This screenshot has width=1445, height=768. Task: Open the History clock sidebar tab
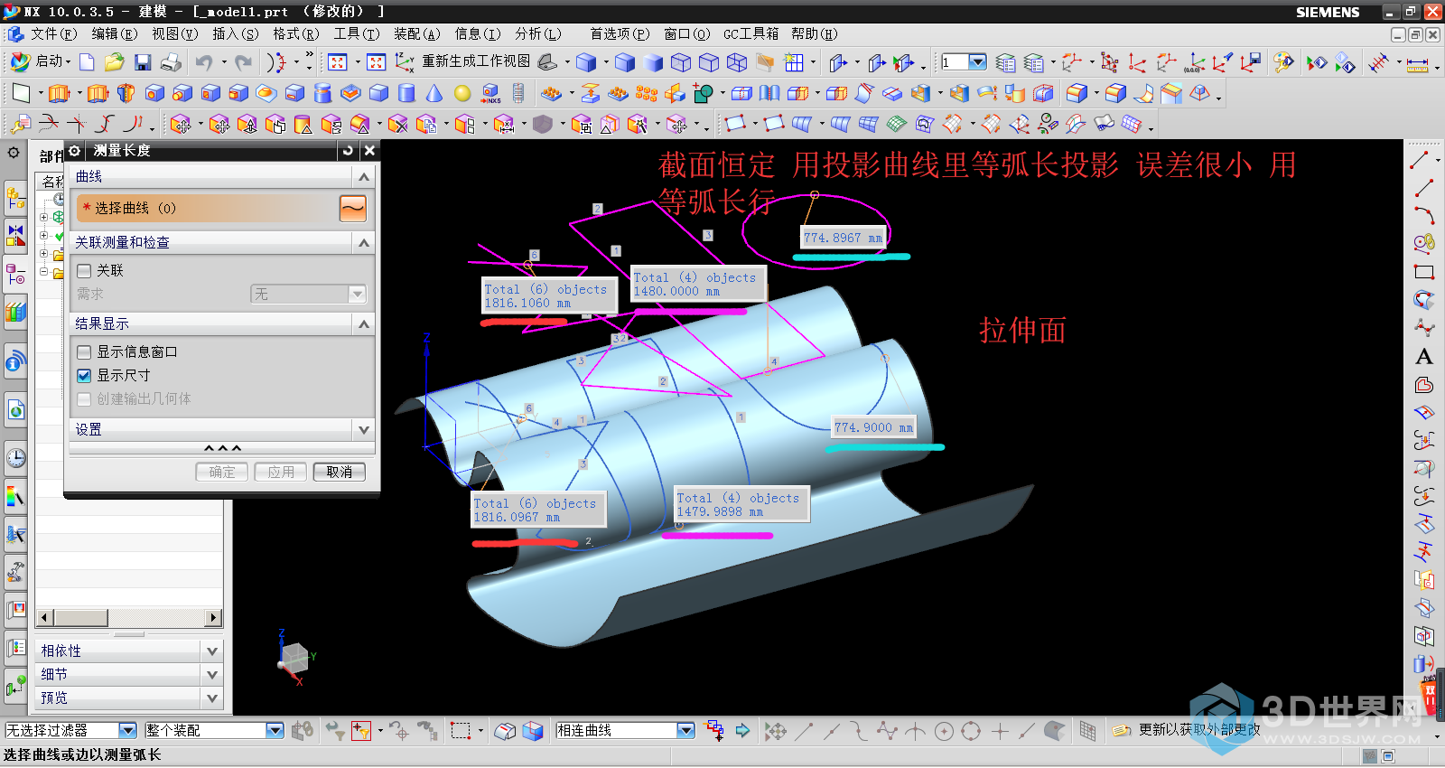pos(15,458)
